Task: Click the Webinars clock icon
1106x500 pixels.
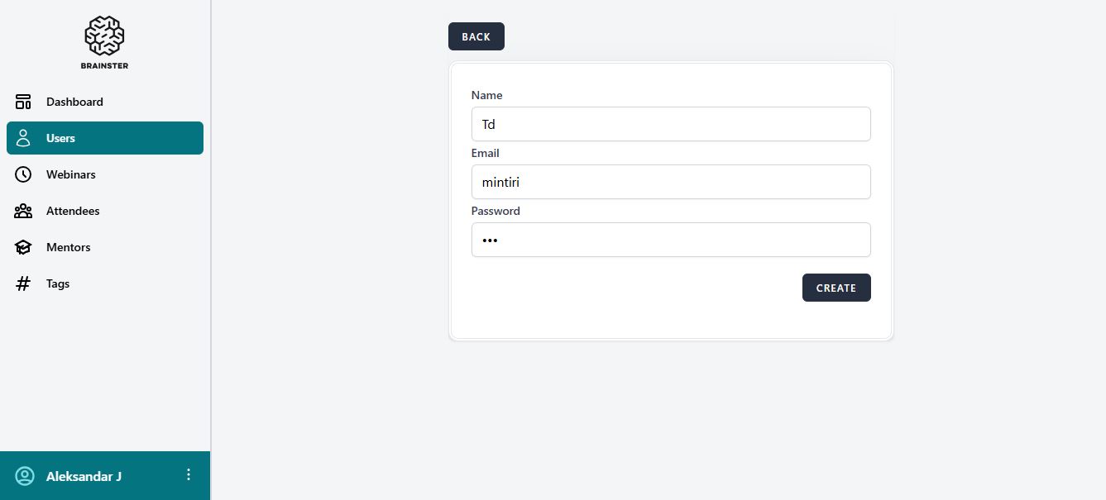Action: (23, 174)
